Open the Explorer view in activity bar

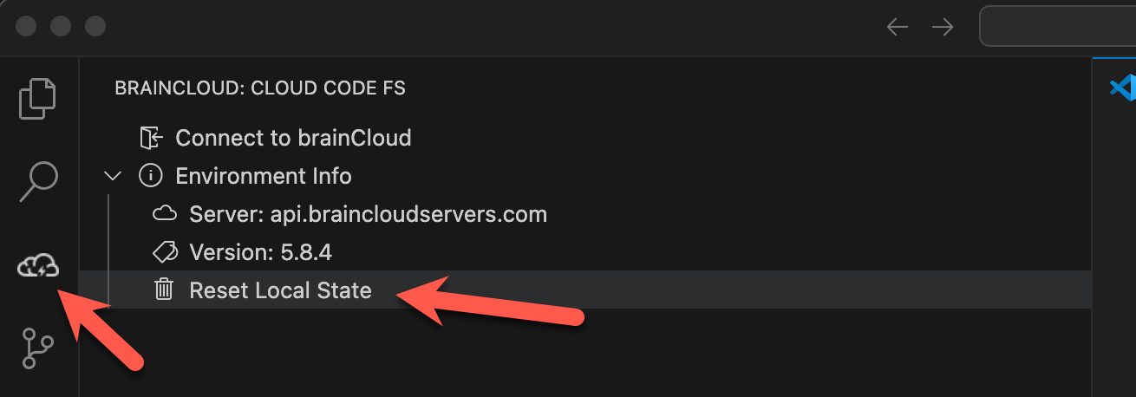coord(37,98)
